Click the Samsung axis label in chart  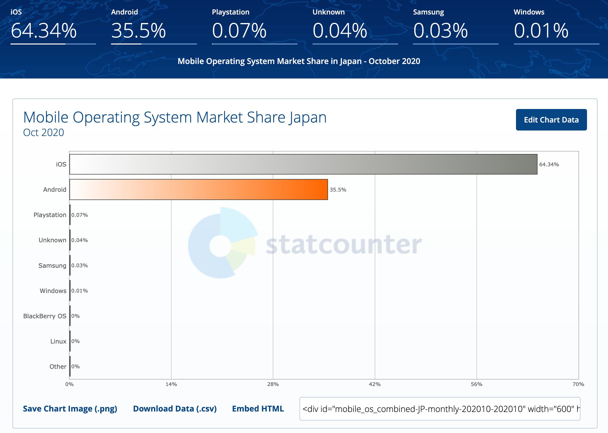(52, 265)
